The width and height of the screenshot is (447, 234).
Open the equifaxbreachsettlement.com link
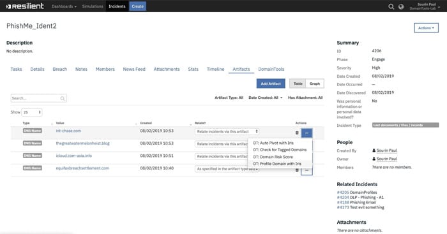tap(82, 168)
